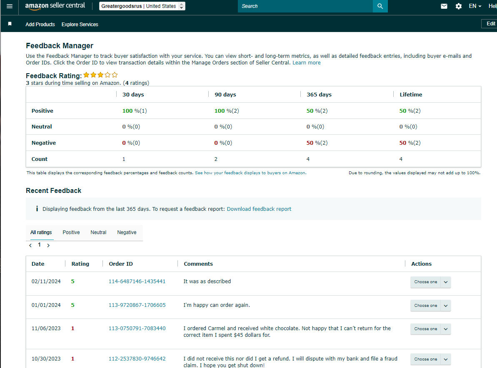Open Add Products menu item

(x=40, y=25)
